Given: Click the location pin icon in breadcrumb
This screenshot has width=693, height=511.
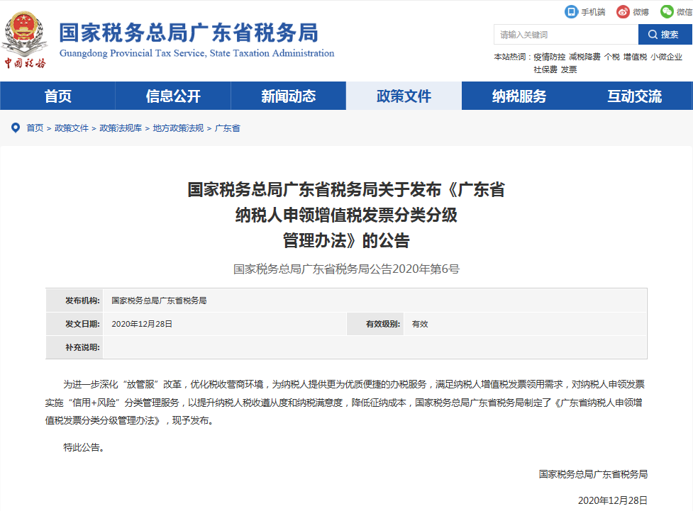Looking at the screenshot, I should coord(16,128).
